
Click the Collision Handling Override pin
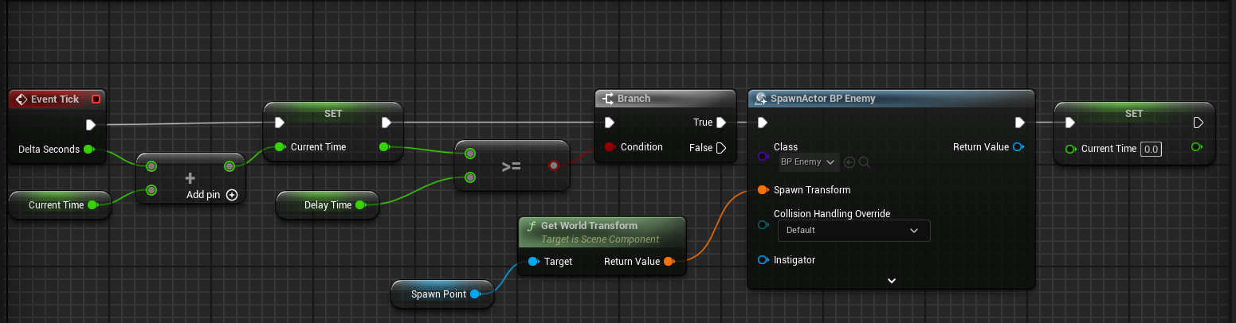(x=763, y=225)
